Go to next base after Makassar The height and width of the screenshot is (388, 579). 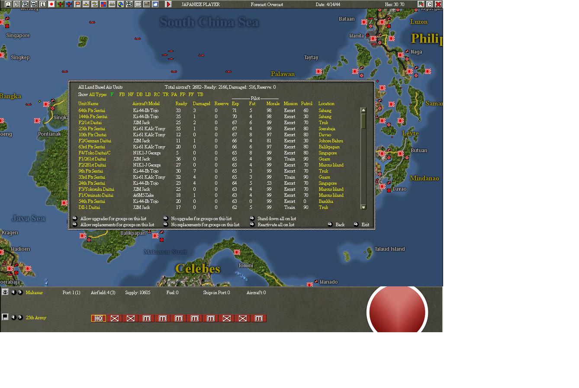[20, 292]
